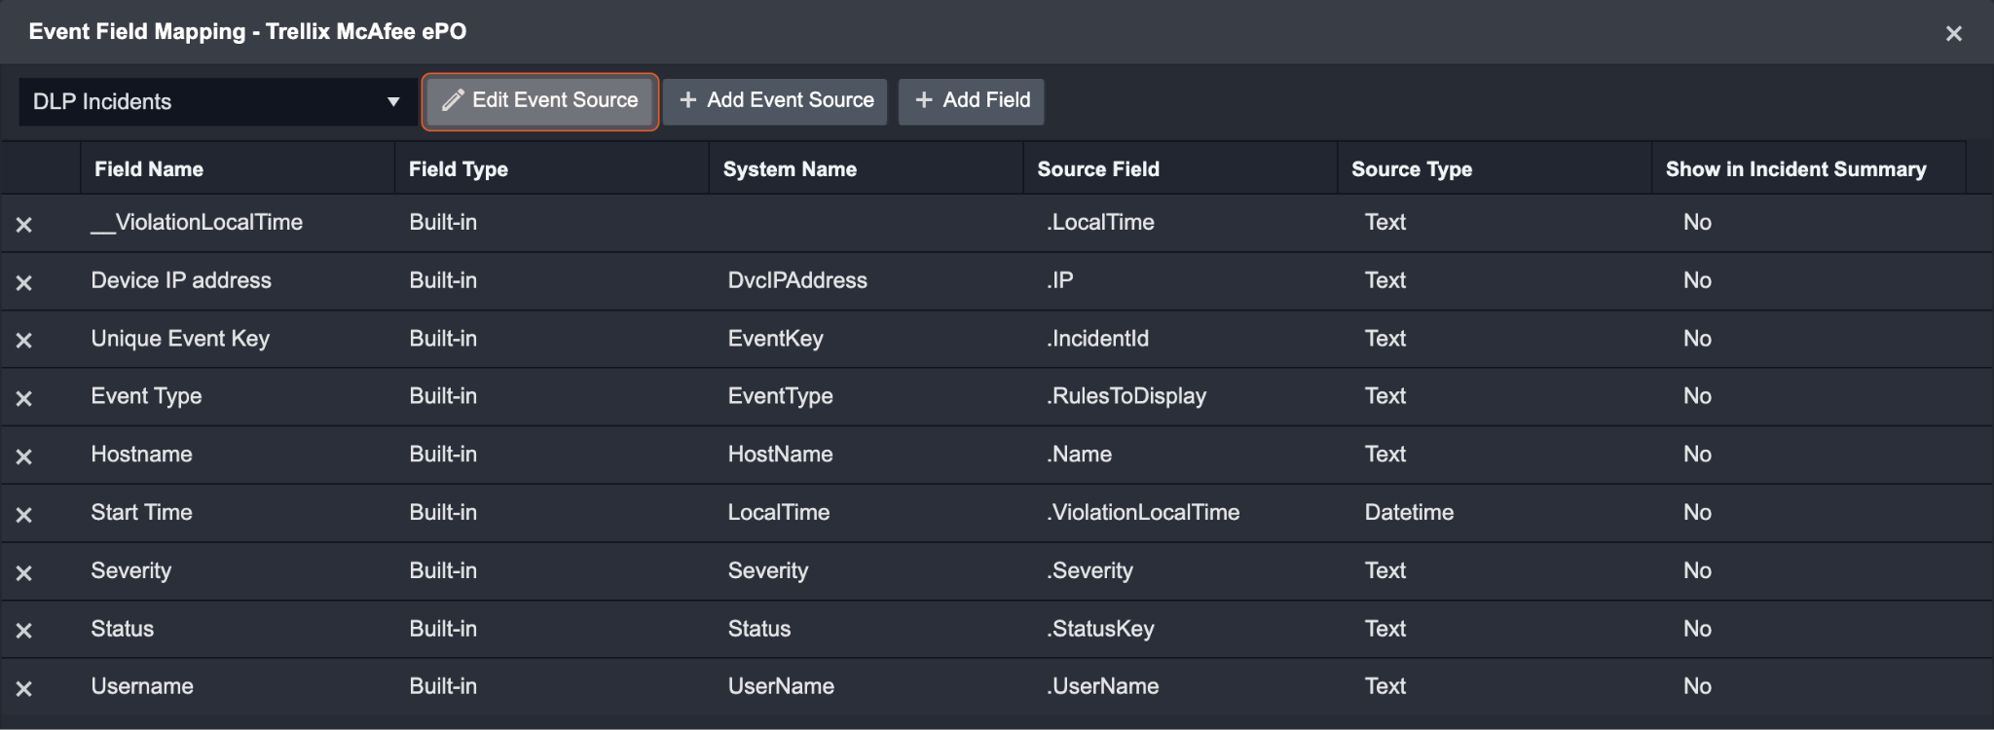
Task: Delete the Device IP address mapping
Action: click(24, 283)
